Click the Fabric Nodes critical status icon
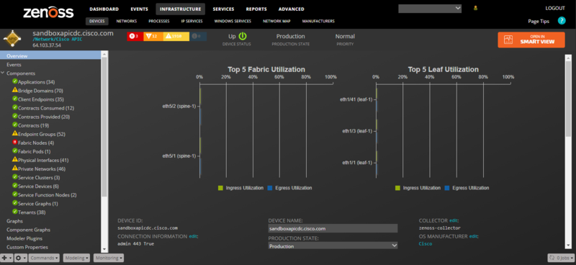Screen dimensions: 576x265 point(14,143)
